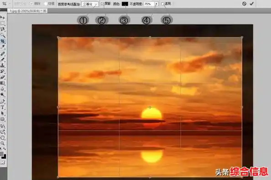Close the 1.jpg document tab
The width and height of the screenshot is (271, 180).
45,11
